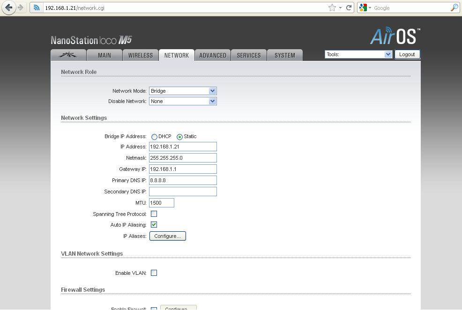The width and height of the screenshot is (462, 310).
Task: Click the RSS feed icon in address bar
Action: pos(37,8)
